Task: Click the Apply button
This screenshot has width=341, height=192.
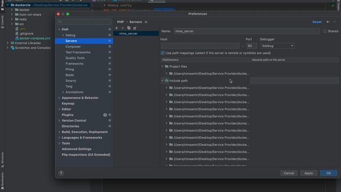Action: point(308,173)
